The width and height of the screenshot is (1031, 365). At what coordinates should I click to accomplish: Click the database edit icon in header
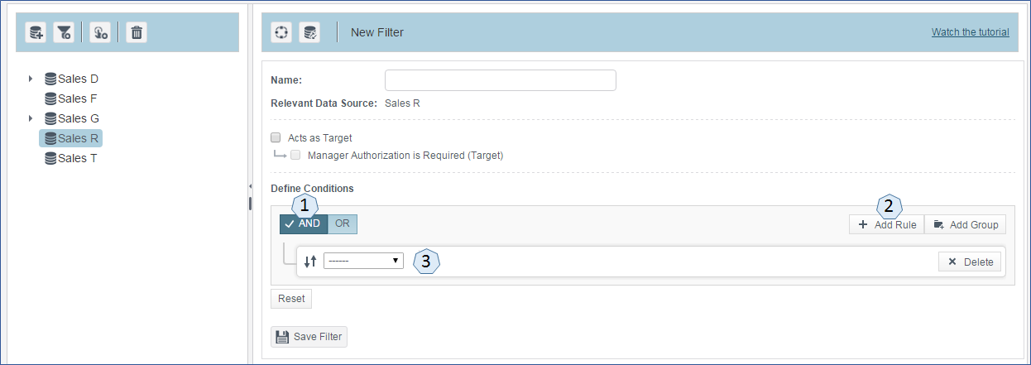coord(309,32)
